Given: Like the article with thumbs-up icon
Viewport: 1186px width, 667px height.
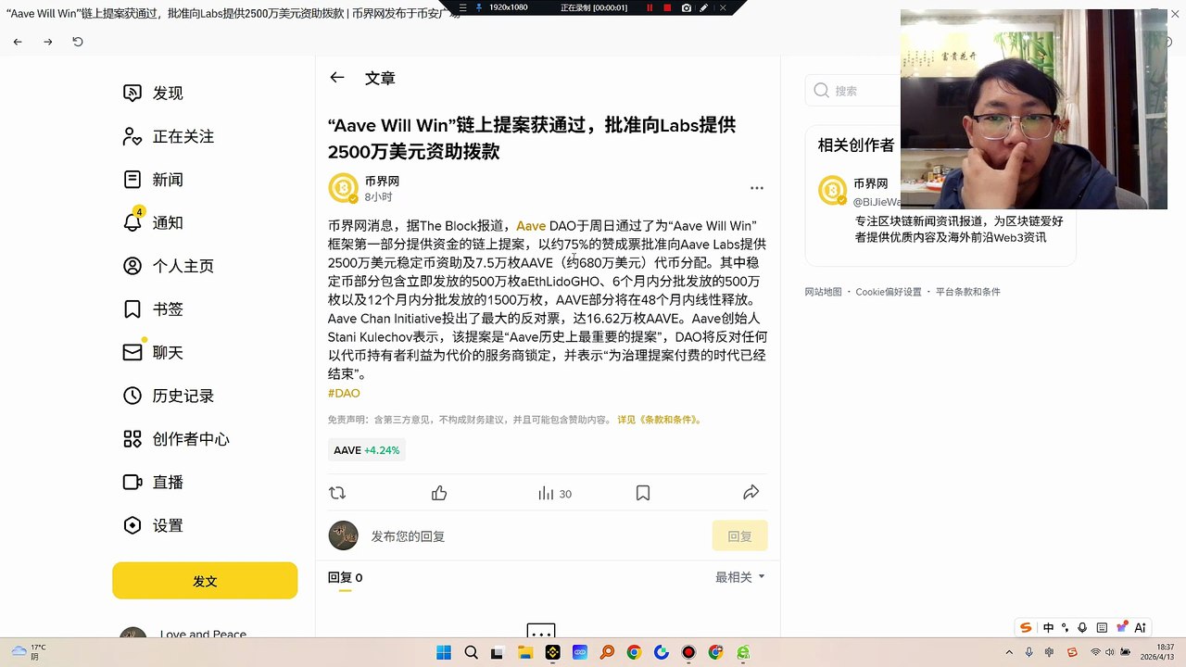Looking at the screenshot, I should (x=439, y=494).
